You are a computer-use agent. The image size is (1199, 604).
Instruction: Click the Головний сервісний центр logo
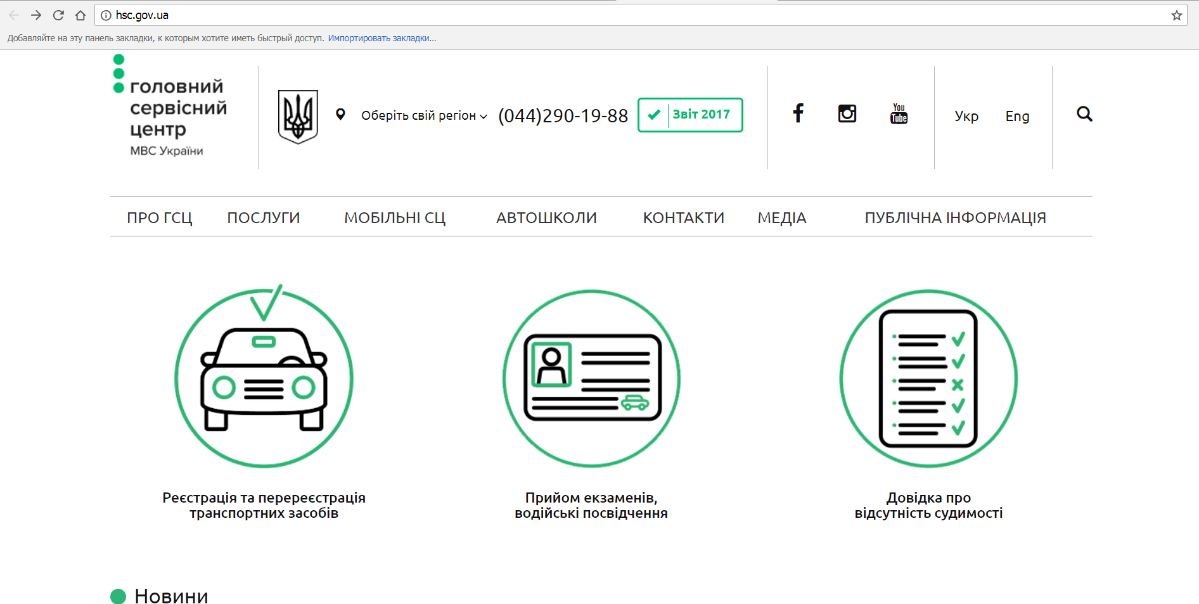click(170, 105)
